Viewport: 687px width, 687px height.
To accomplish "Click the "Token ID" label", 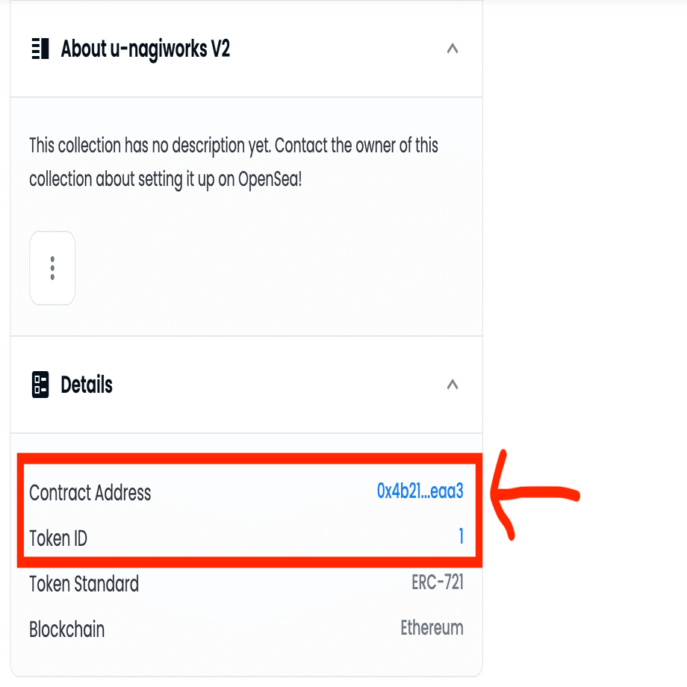I will (x=58, y=538).
